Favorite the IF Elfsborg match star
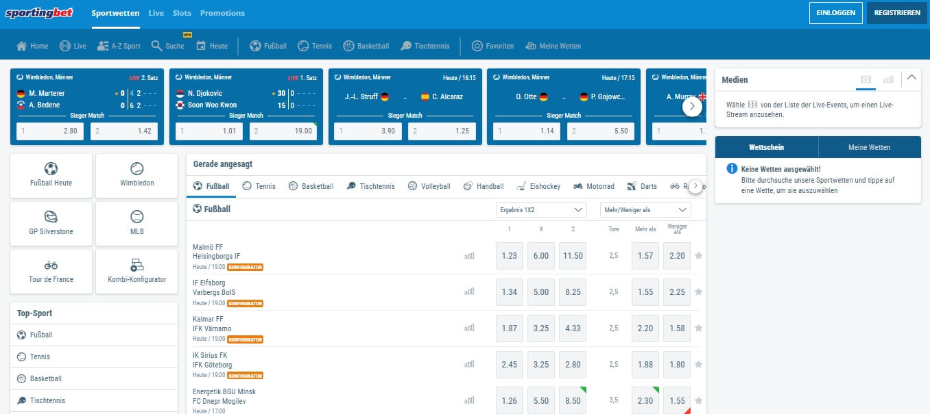 click(698, 292)
